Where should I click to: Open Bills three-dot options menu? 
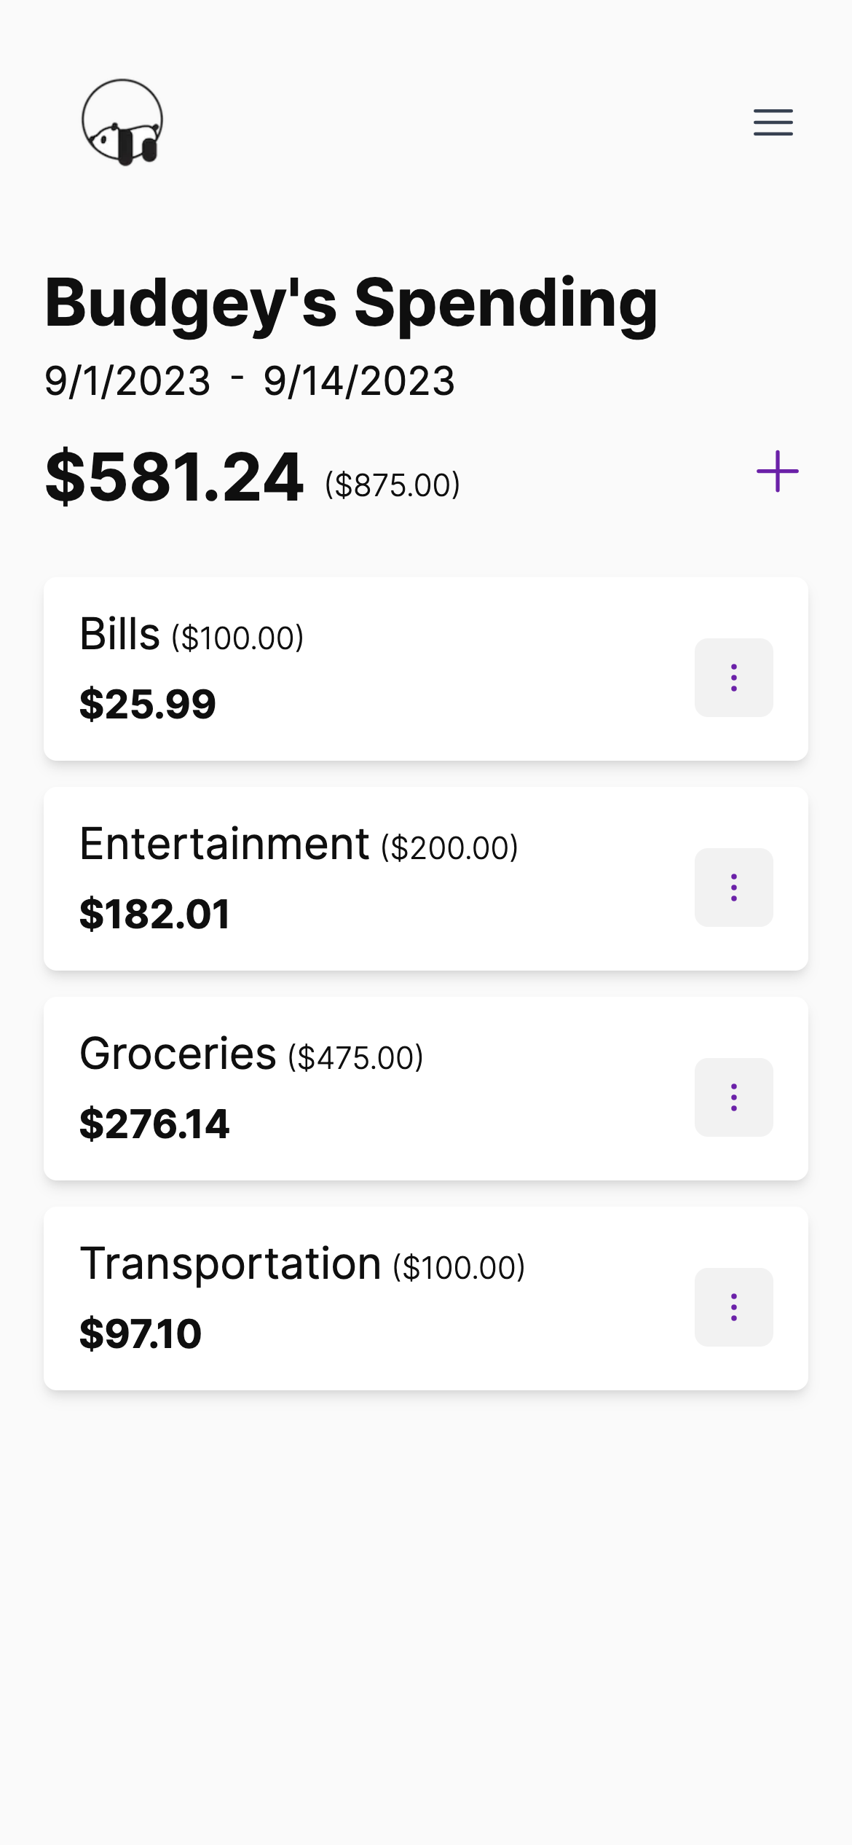tap(733, 678)
